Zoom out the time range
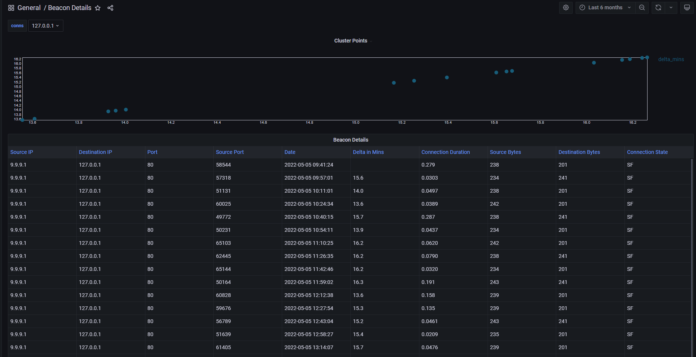Viewport: 696px width, 357px height. (x=642, y=7)
